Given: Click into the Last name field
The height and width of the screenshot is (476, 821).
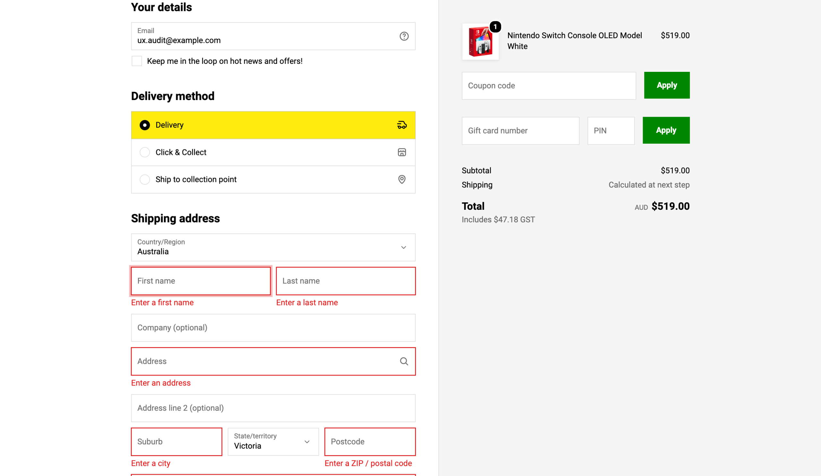Looking at the screenshot, I should [346, 281].
